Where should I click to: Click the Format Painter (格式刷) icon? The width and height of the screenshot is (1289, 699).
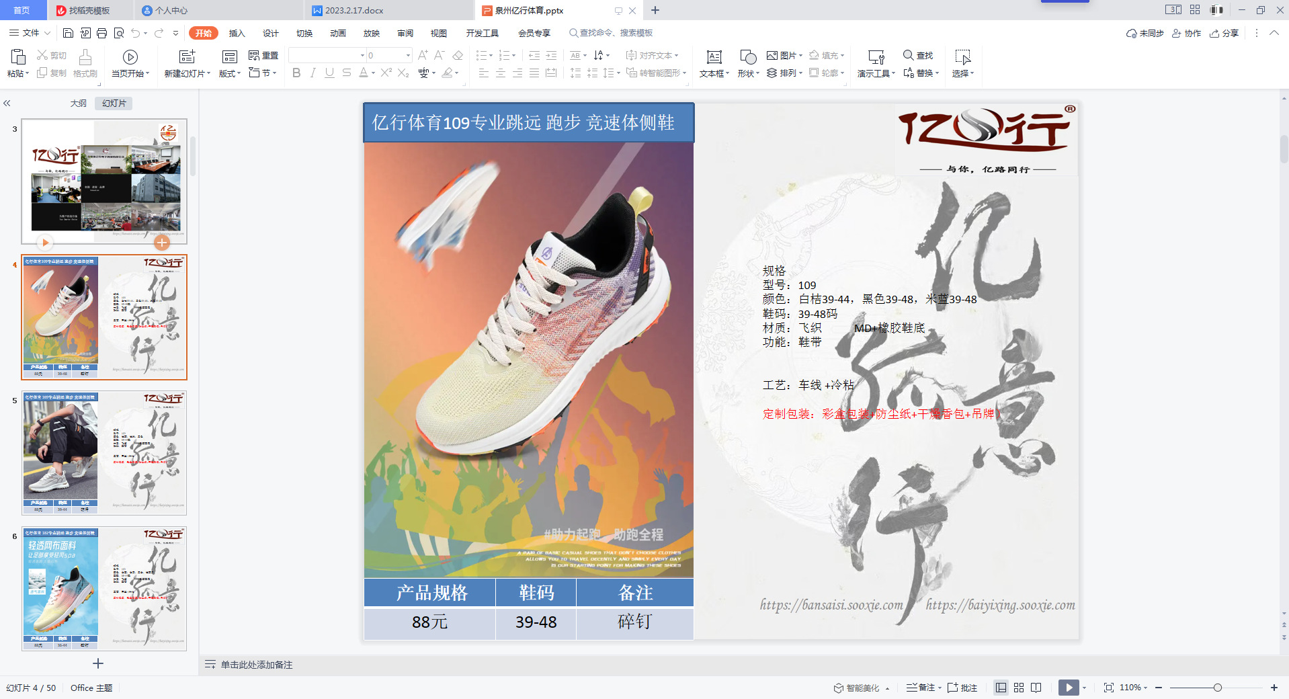click(x=85, y=56)
